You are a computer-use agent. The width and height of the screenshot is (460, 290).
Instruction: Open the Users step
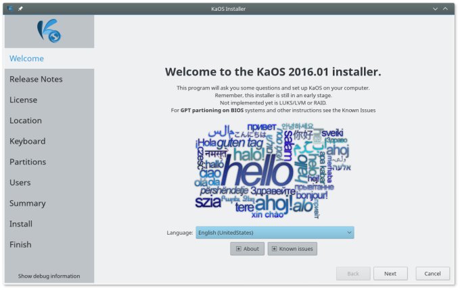49,183
